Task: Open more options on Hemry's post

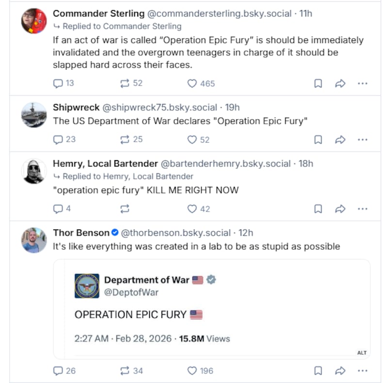Action: point(363,209)
